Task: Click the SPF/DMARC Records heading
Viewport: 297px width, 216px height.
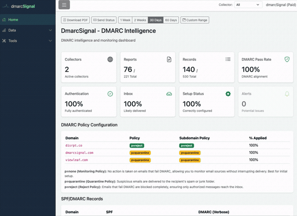Action: [x=82, y=199]
